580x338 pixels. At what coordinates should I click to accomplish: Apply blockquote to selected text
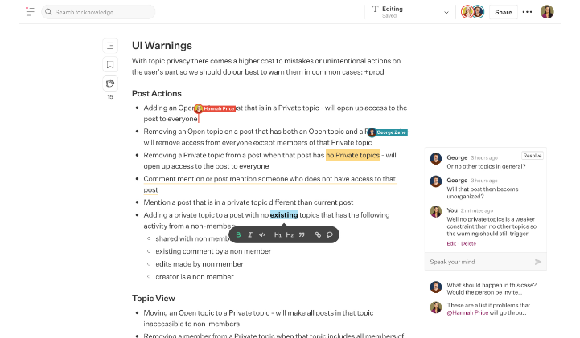pos(302,234)
